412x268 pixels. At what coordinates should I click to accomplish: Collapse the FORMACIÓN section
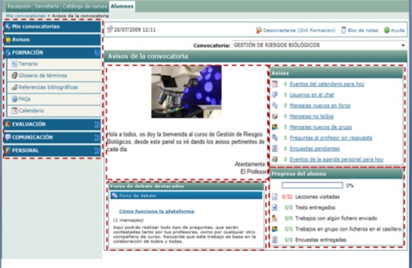(97, 53)
